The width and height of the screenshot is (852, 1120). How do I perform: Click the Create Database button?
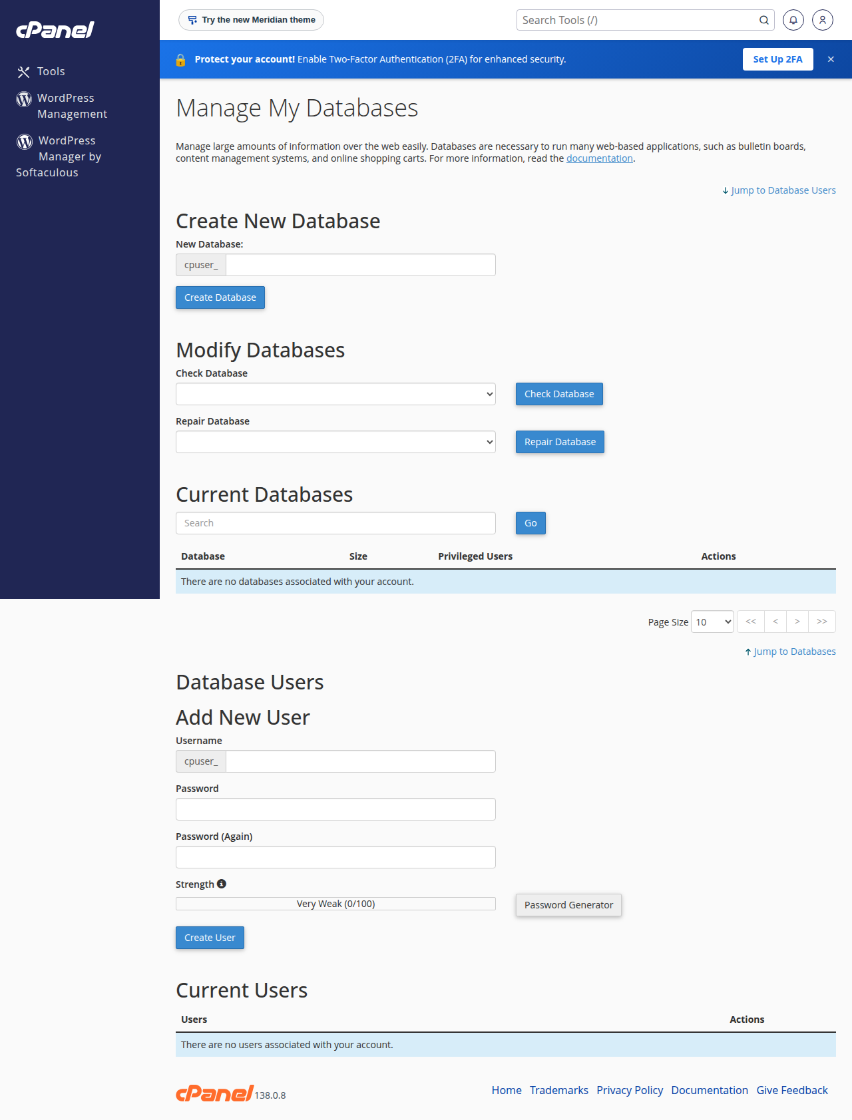coord(220,297)
